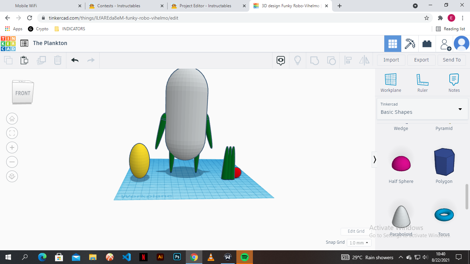Open the Bricks mode

pyautogui.click(x=427, y=44)
